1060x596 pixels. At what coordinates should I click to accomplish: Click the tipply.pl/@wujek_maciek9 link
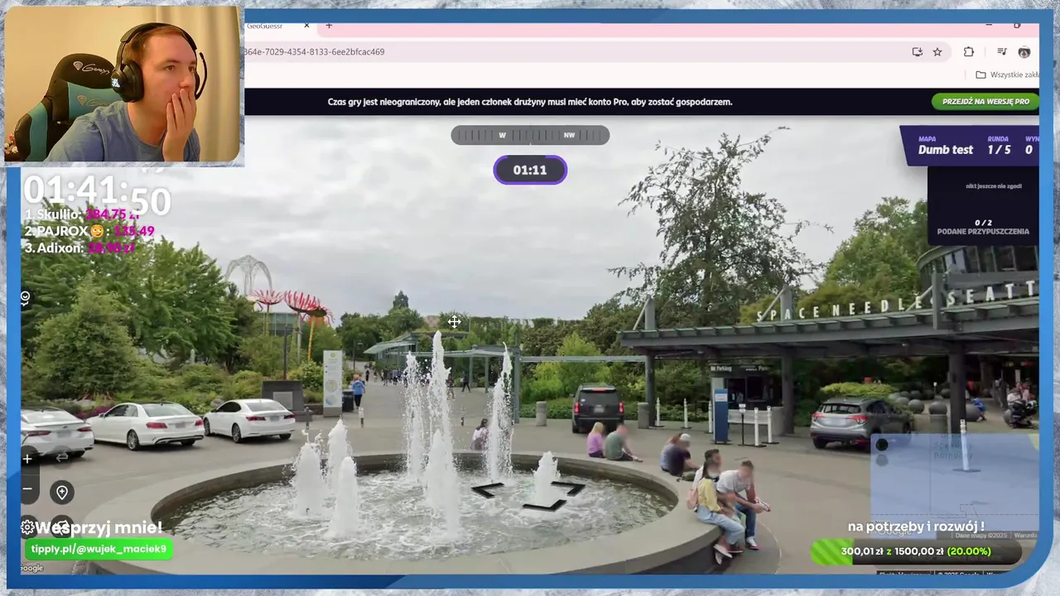click(99, 549)
